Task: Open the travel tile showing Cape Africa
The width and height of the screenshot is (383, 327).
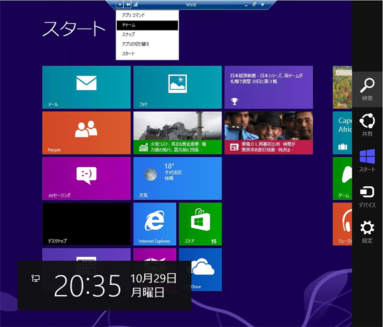Action: (342, 133)
